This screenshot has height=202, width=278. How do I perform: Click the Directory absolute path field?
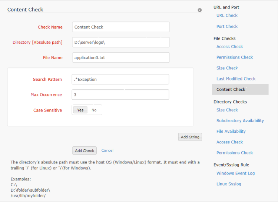click(120, 42)
